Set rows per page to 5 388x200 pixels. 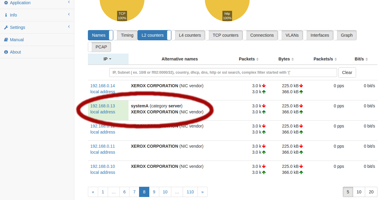(348, 192)
